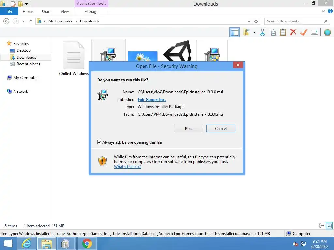334x250 pixels.
Task: Click the installer taskbar icon
Action: [65, 243]
